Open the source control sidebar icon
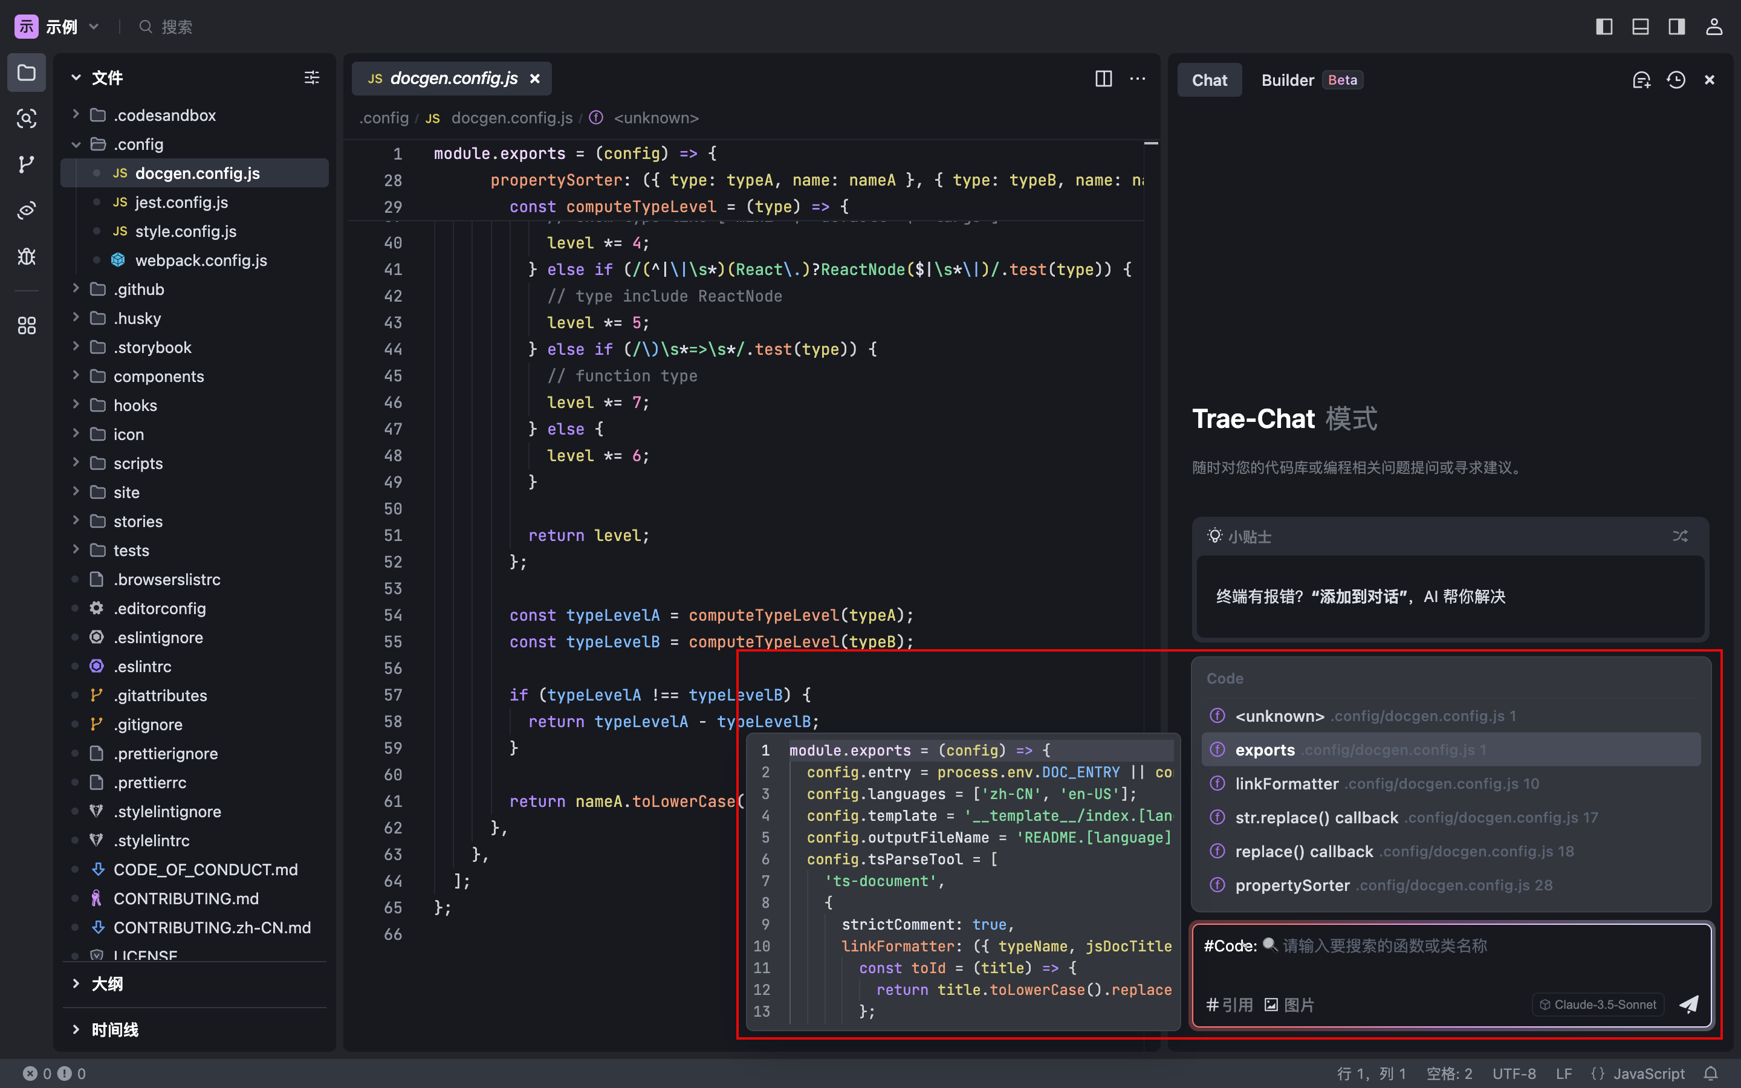 [27, 165]
